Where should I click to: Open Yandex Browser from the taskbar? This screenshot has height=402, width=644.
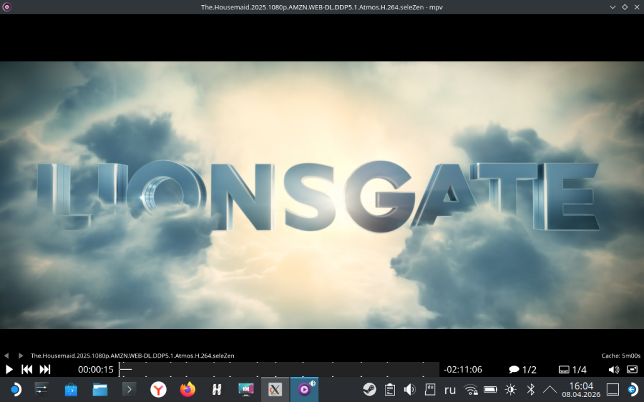158,389
